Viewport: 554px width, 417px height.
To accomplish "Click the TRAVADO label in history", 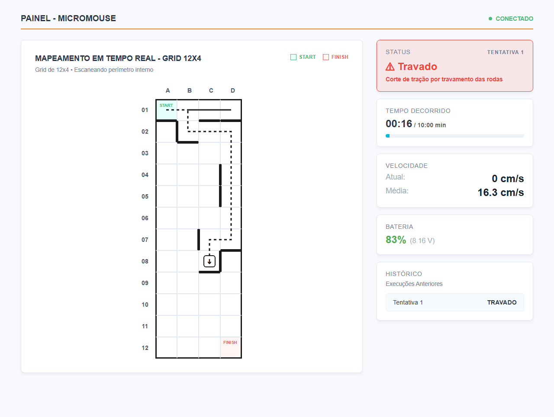I will 502,302.
